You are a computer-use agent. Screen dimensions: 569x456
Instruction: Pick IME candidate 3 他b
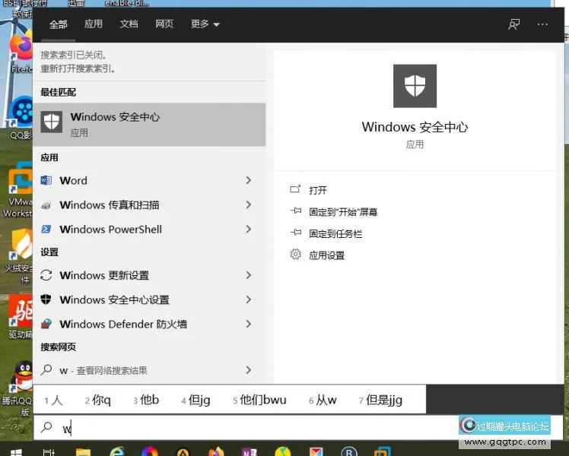click(146, 401)
